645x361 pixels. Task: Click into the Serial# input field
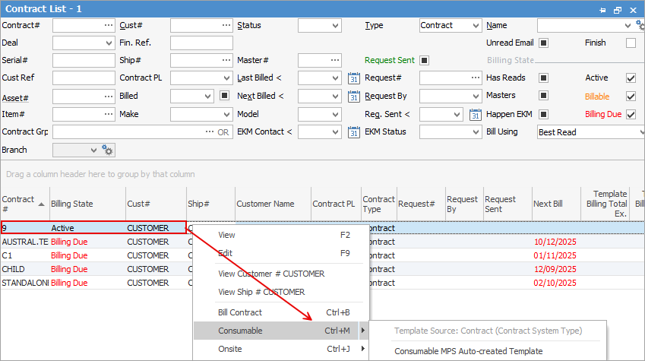point(84,61)
